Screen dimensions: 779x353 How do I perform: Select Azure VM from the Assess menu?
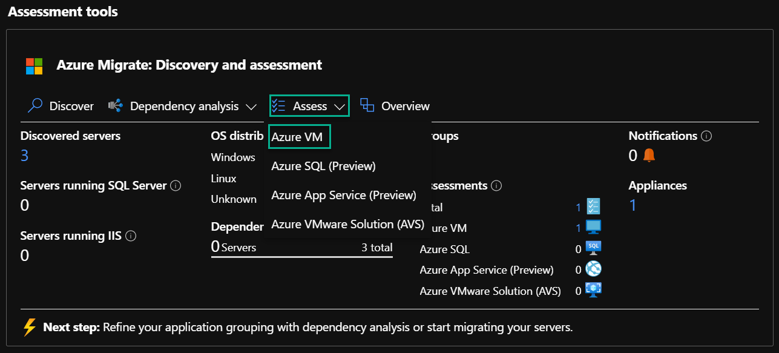[297, 137]
